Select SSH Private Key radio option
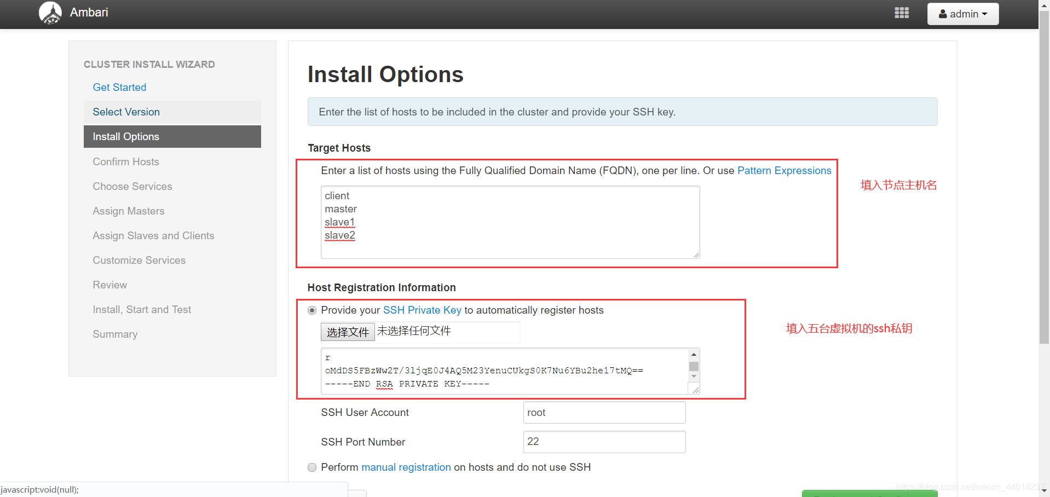Screen dimensions: 1050x497 tap(312, 310)
